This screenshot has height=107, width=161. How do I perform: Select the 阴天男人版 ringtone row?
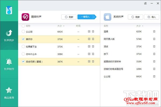click(x=130, y=39)
